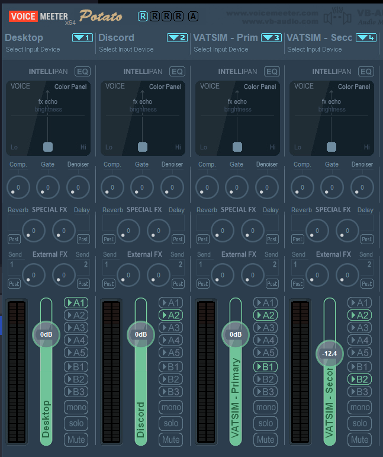Expand input 3 dropdown for VATSIM Primary
This screenshot has width=383, height=457.
pos(271,38)
